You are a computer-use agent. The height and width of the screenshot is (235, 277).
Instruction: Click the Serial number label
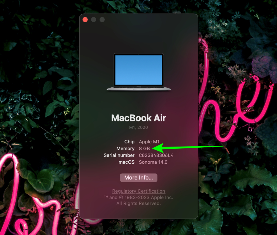(119, 155)
